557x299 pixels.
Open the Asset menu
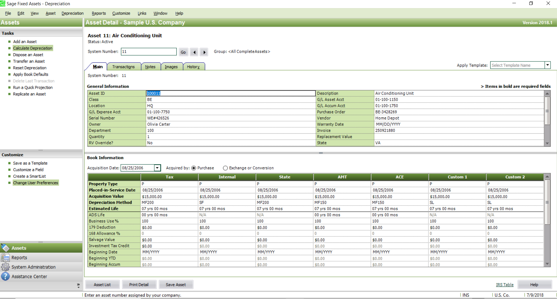[50, 13]
